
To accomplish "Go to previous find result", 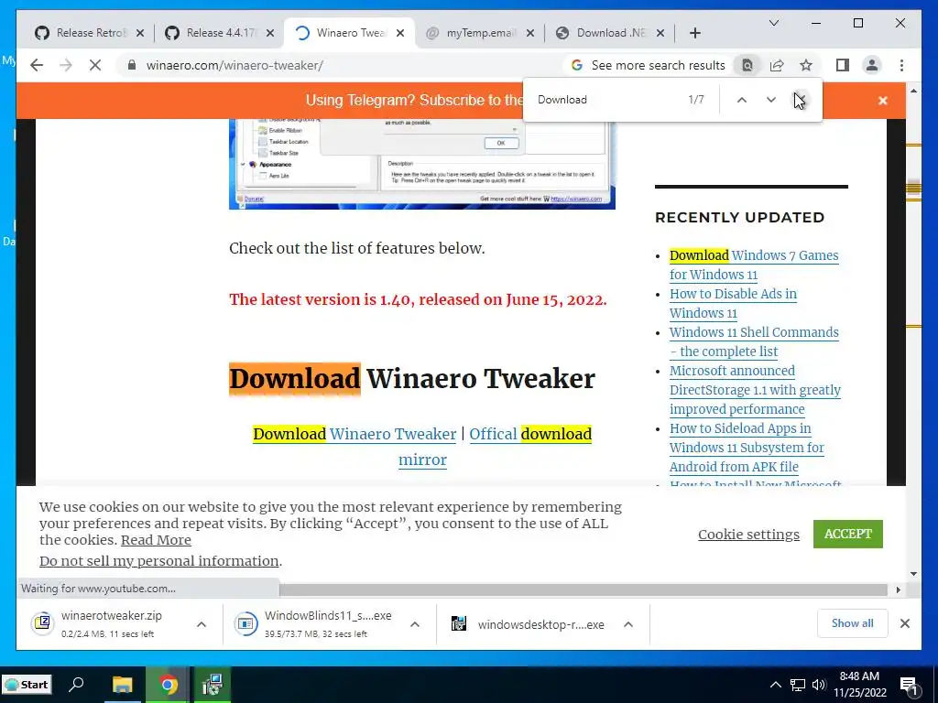I will tap(742, 100).
